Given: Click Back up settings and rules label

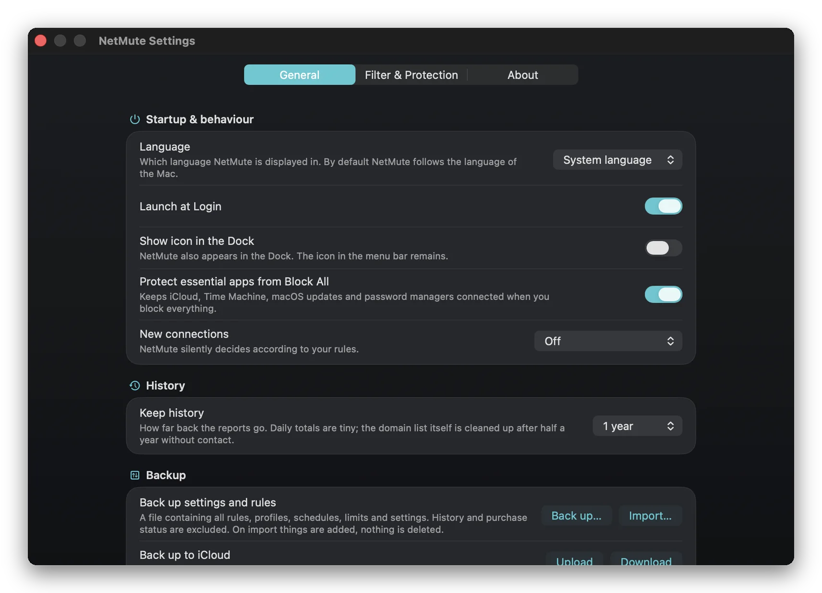Looking at the screenshot, I should (x=208, y=503).
